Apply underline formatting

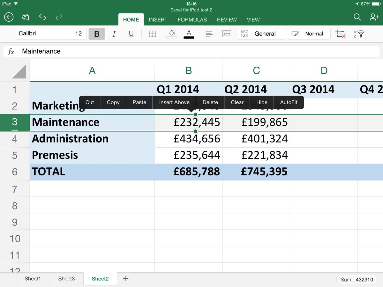[x=131, y=34]
